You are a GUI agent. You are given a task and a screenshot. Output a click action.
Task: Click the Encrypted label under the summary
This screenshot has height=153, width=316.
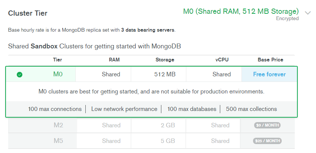coord(287,19)
